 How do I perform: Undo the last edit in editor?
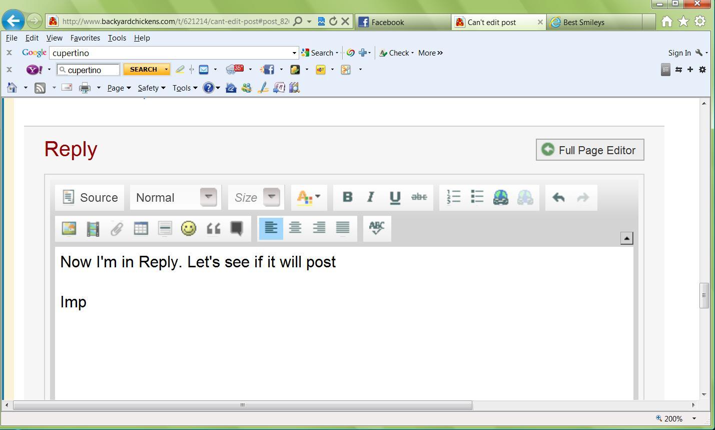tap(558, 197)
